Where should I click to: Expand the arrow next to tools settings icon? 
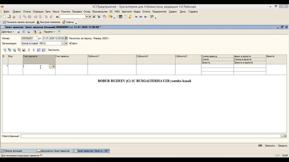click(156, 18)
